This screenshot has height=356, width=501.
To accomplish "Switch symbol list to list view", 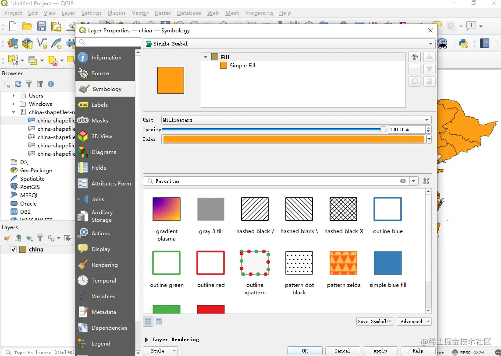I will pos(159,321).
